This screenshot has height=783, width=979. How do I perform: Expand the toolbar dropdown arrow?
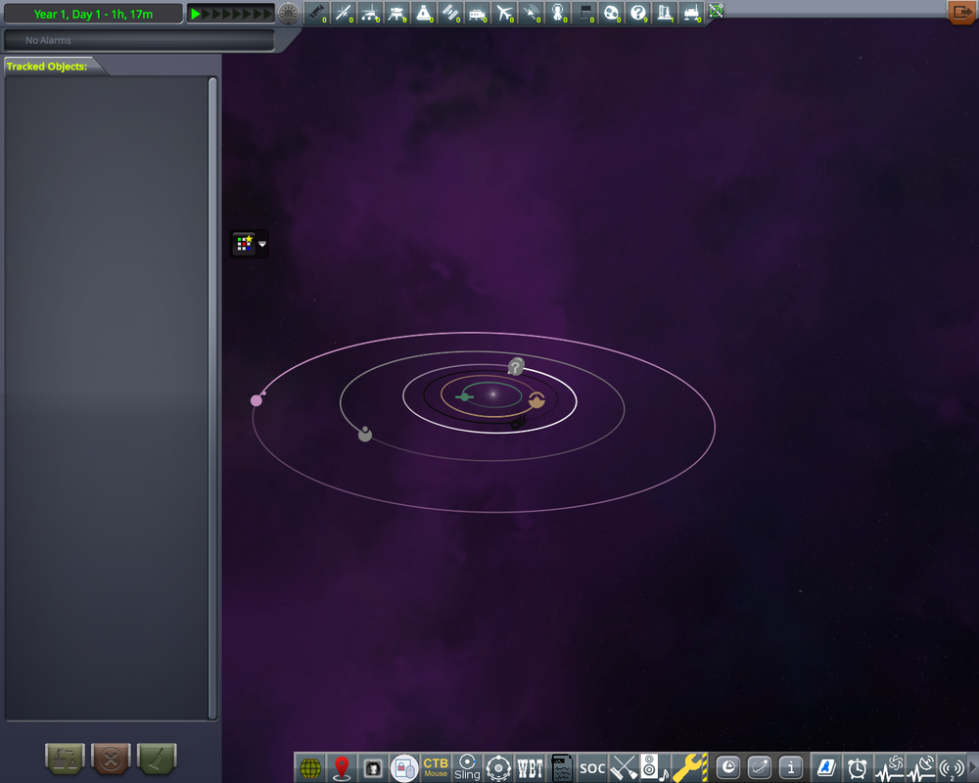pos(262,244)
